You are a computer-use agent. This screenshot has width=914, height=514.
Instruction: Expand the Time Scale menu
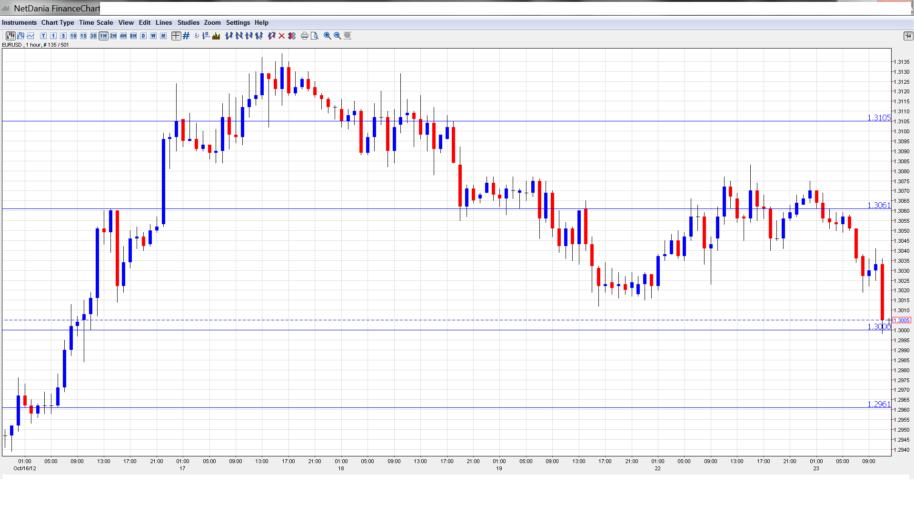pos(96,22)
